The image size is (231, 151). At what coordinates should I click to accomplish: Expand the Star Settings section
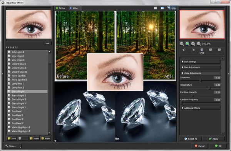[x=200, y=61]
